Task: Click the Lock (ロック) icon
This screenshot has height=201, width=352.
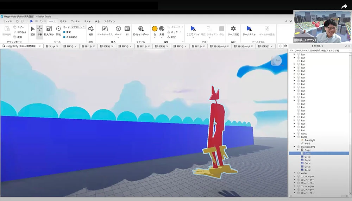Action: click(169, 32)
